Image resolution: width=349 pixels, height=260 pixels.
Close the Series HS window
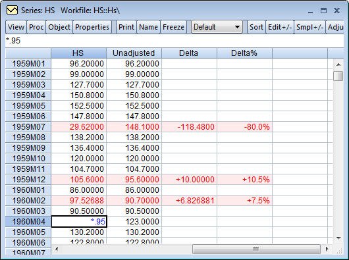point(336,11)
